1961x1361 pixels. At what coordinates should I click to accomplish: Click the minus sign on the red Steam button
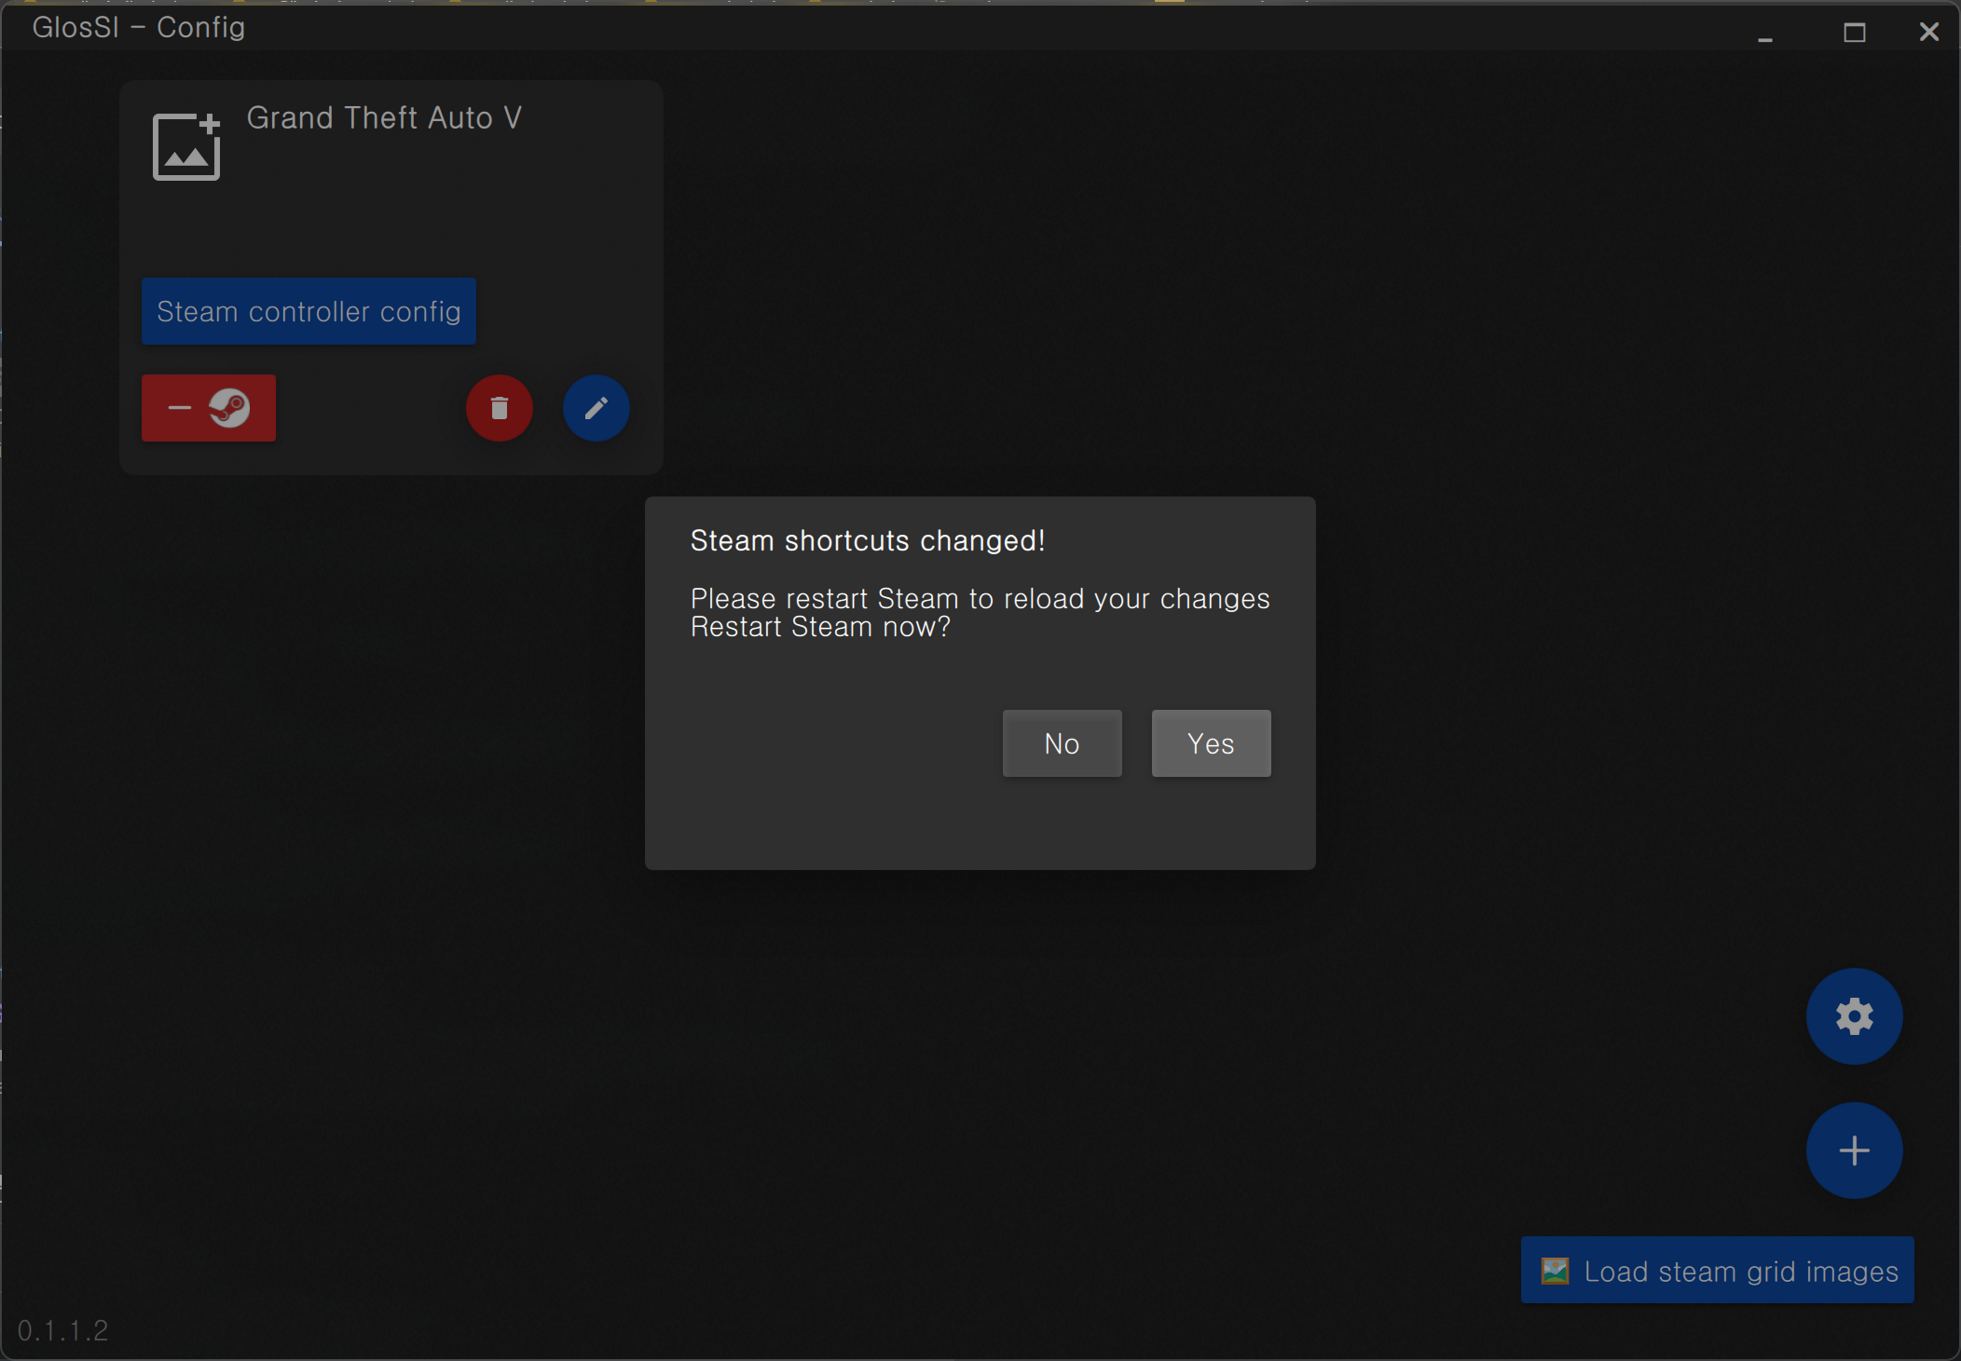coord(179,408)
